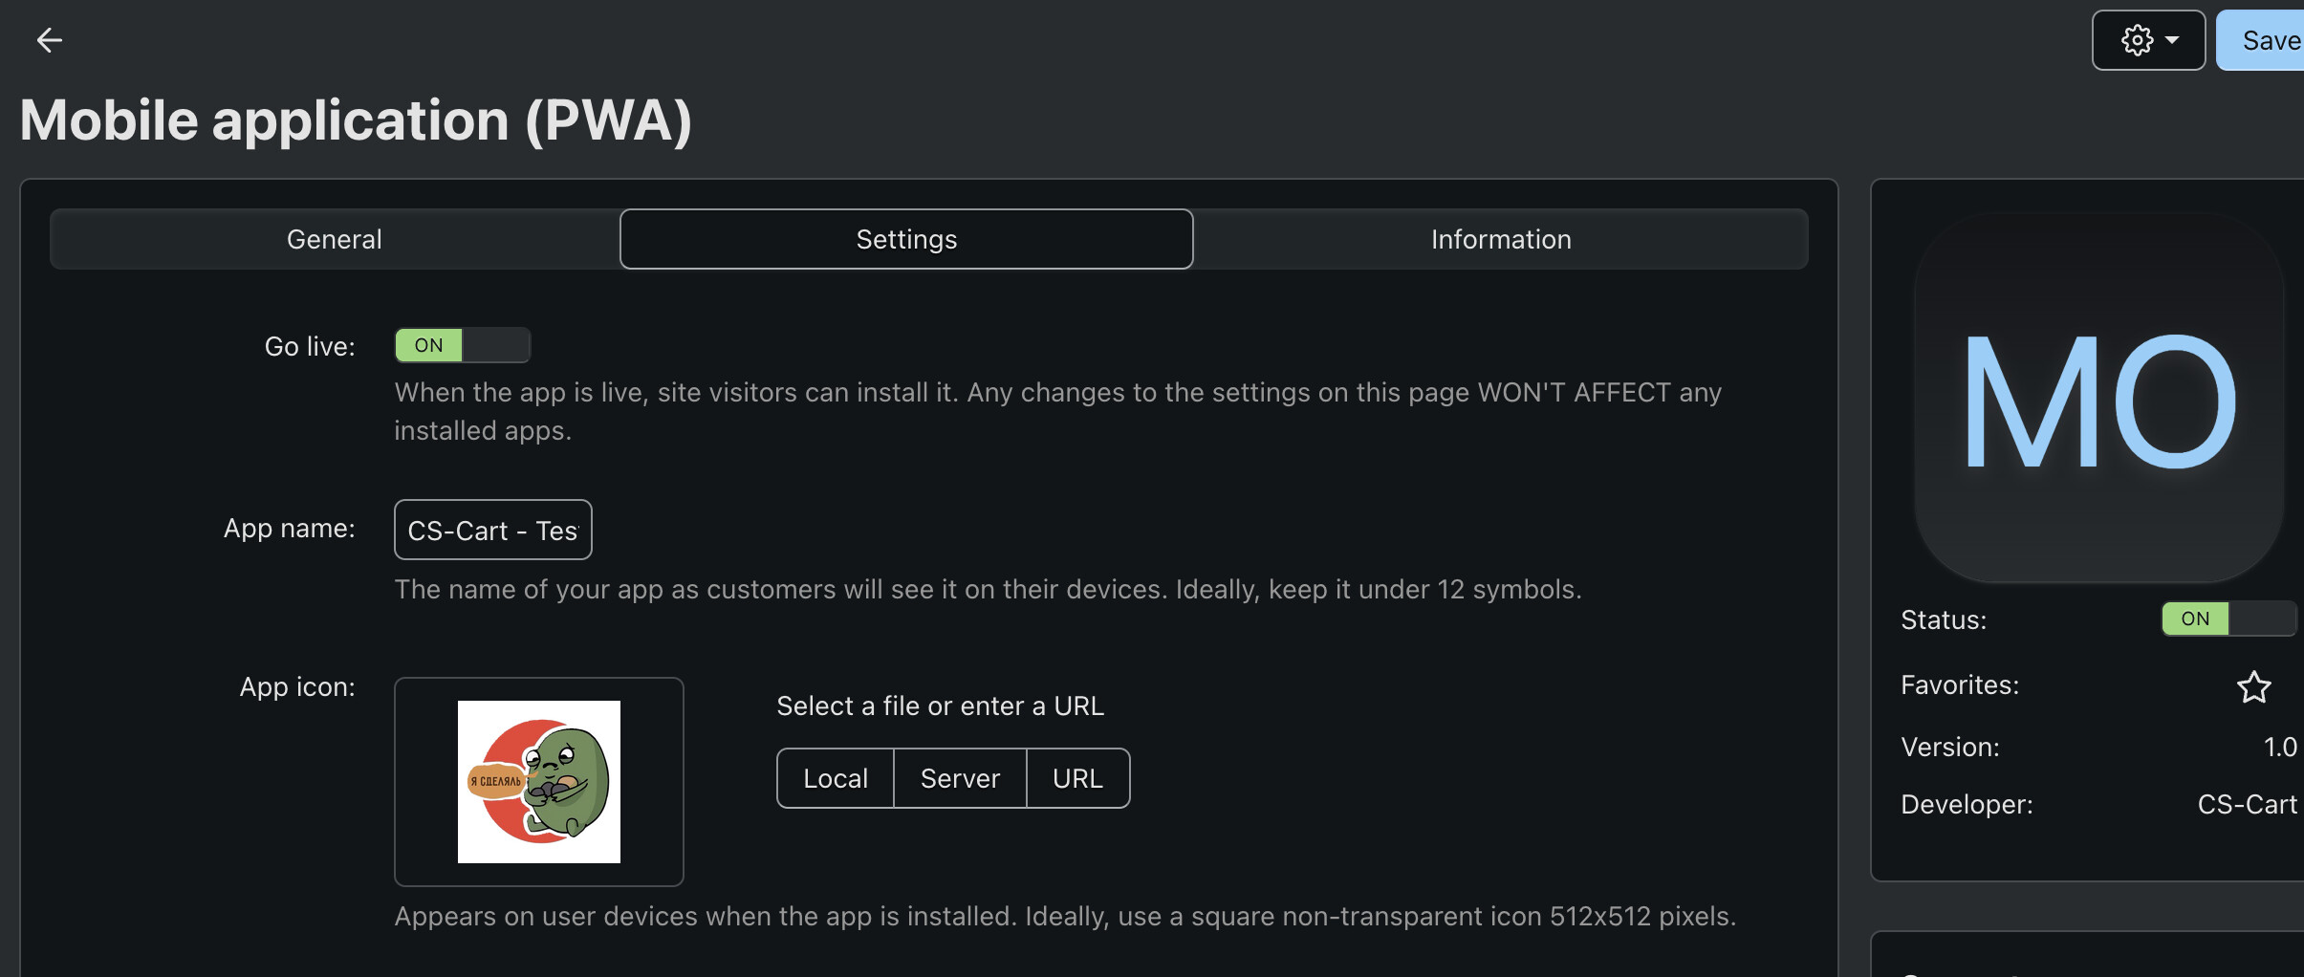The height and width of the screenshot is (977, 2304).
Task: Open the gear settings menu
Action: point(2137,40)
